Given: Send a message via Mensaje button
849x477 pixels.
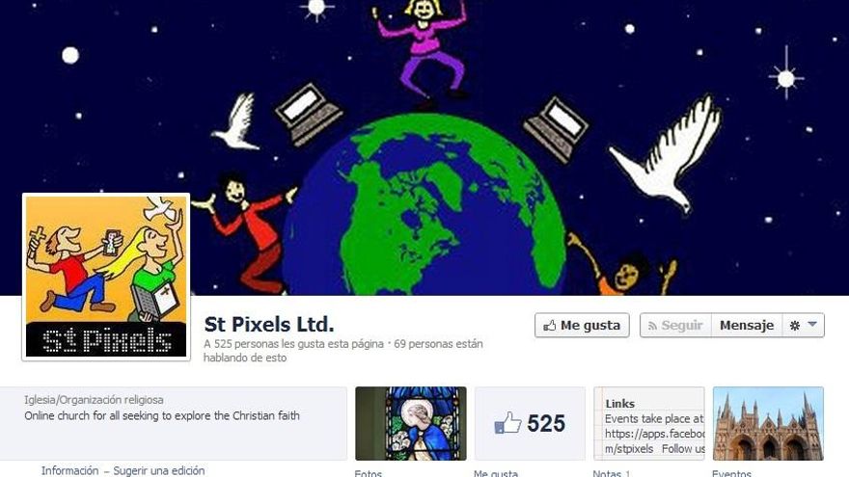Looking at the screenshot, I should coord(747,325).
